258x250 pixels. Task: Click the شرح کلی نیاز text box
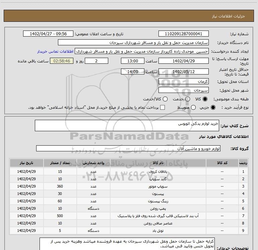(127, 126)
